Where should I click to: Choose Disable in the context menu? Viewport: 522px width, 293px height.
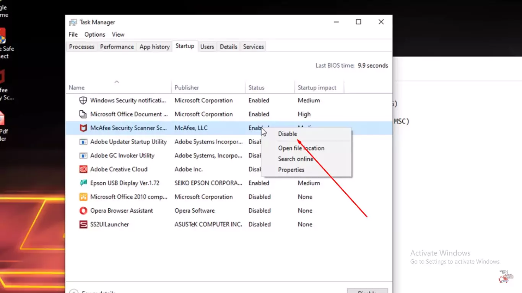(x=288, y=134)
